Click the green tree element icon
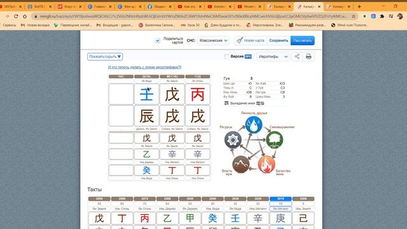Screen dimensions: 407x229 274,140
